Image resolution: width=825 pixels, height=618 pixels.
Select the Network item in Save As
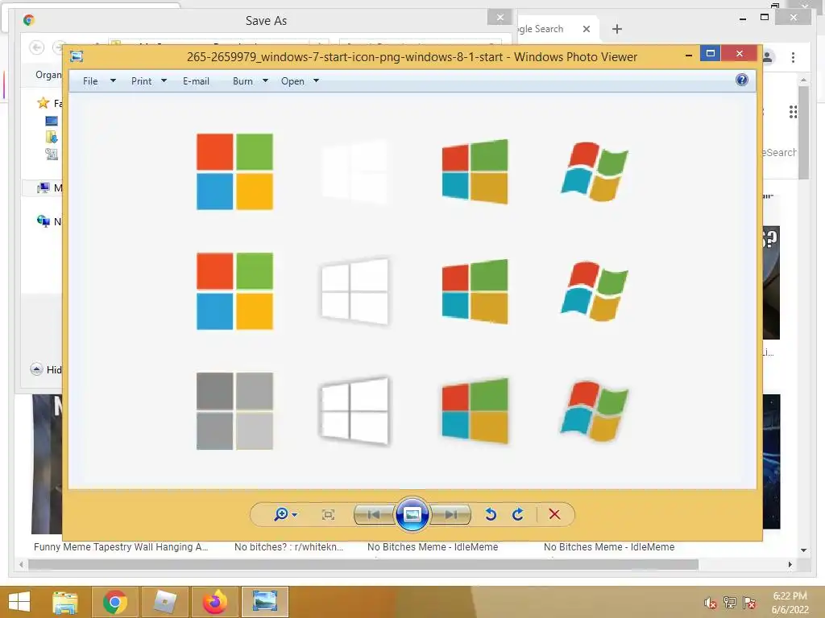[44, 221]
